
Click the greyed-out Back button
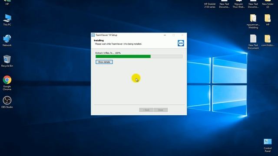click(146, 110)
